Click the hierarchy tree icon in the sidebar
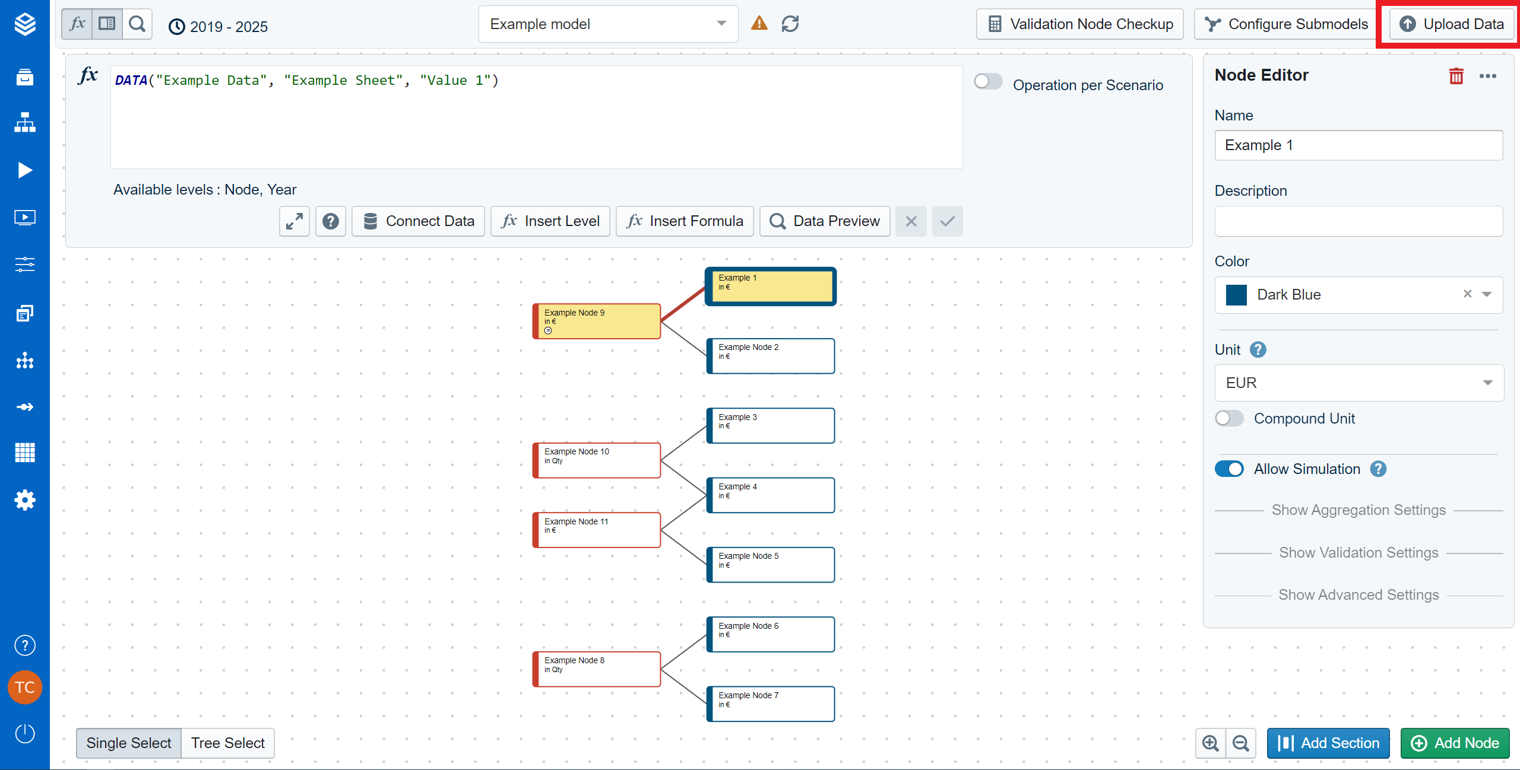The image size is (1520, 770). 24,123
